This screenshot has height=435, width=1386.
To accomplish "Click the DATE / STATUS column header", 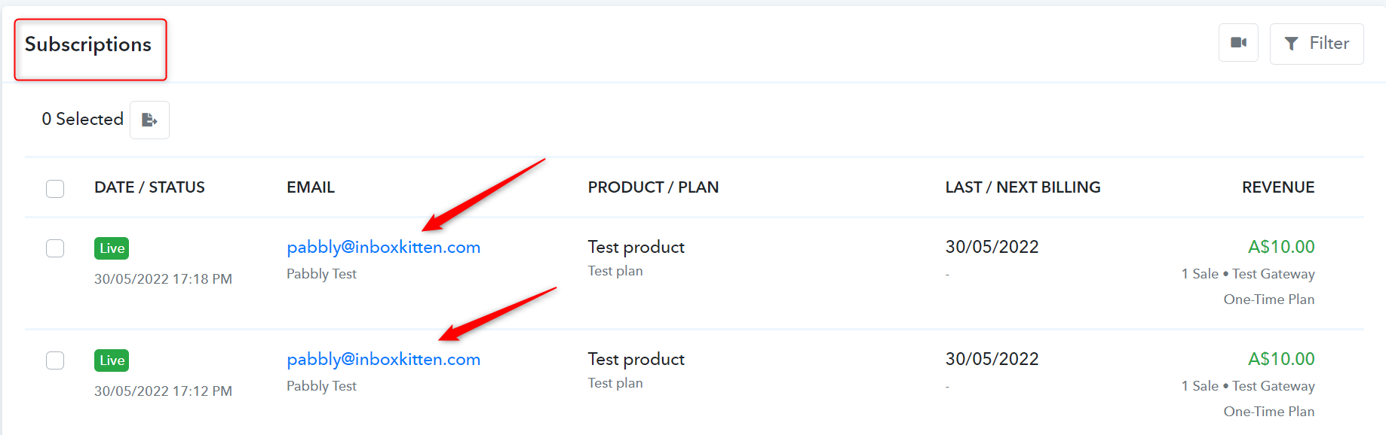I will pyautogui.click(x=149, y=187).
